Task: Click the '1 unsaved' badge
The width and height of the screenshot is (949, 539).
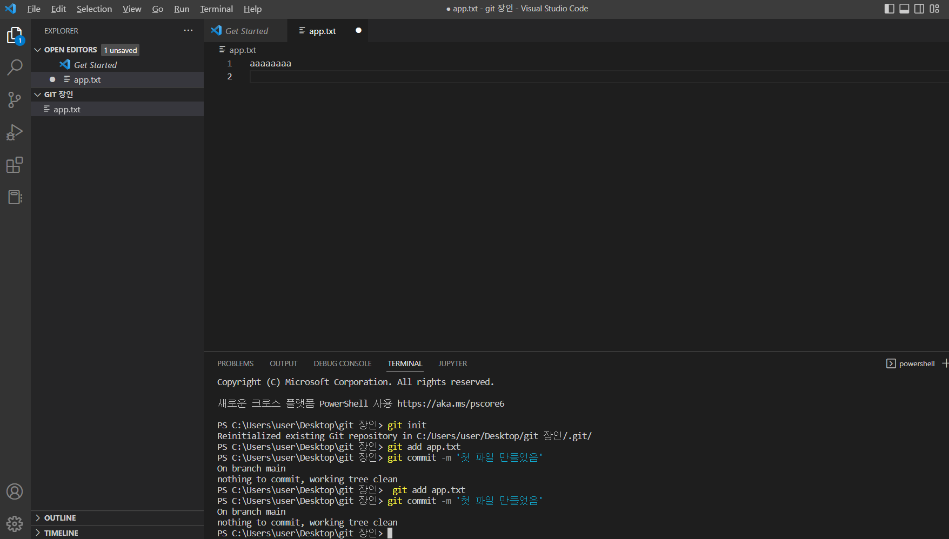Action: [x=121, y=50]
